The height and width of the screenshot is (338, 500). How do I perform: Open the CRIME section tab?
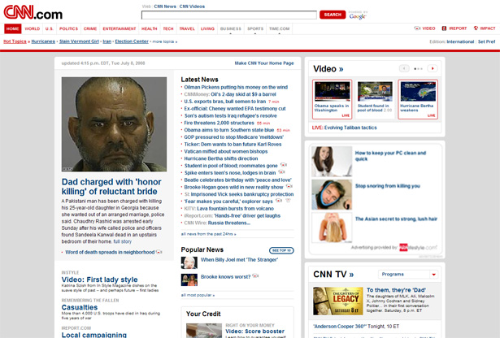(90, 28)
